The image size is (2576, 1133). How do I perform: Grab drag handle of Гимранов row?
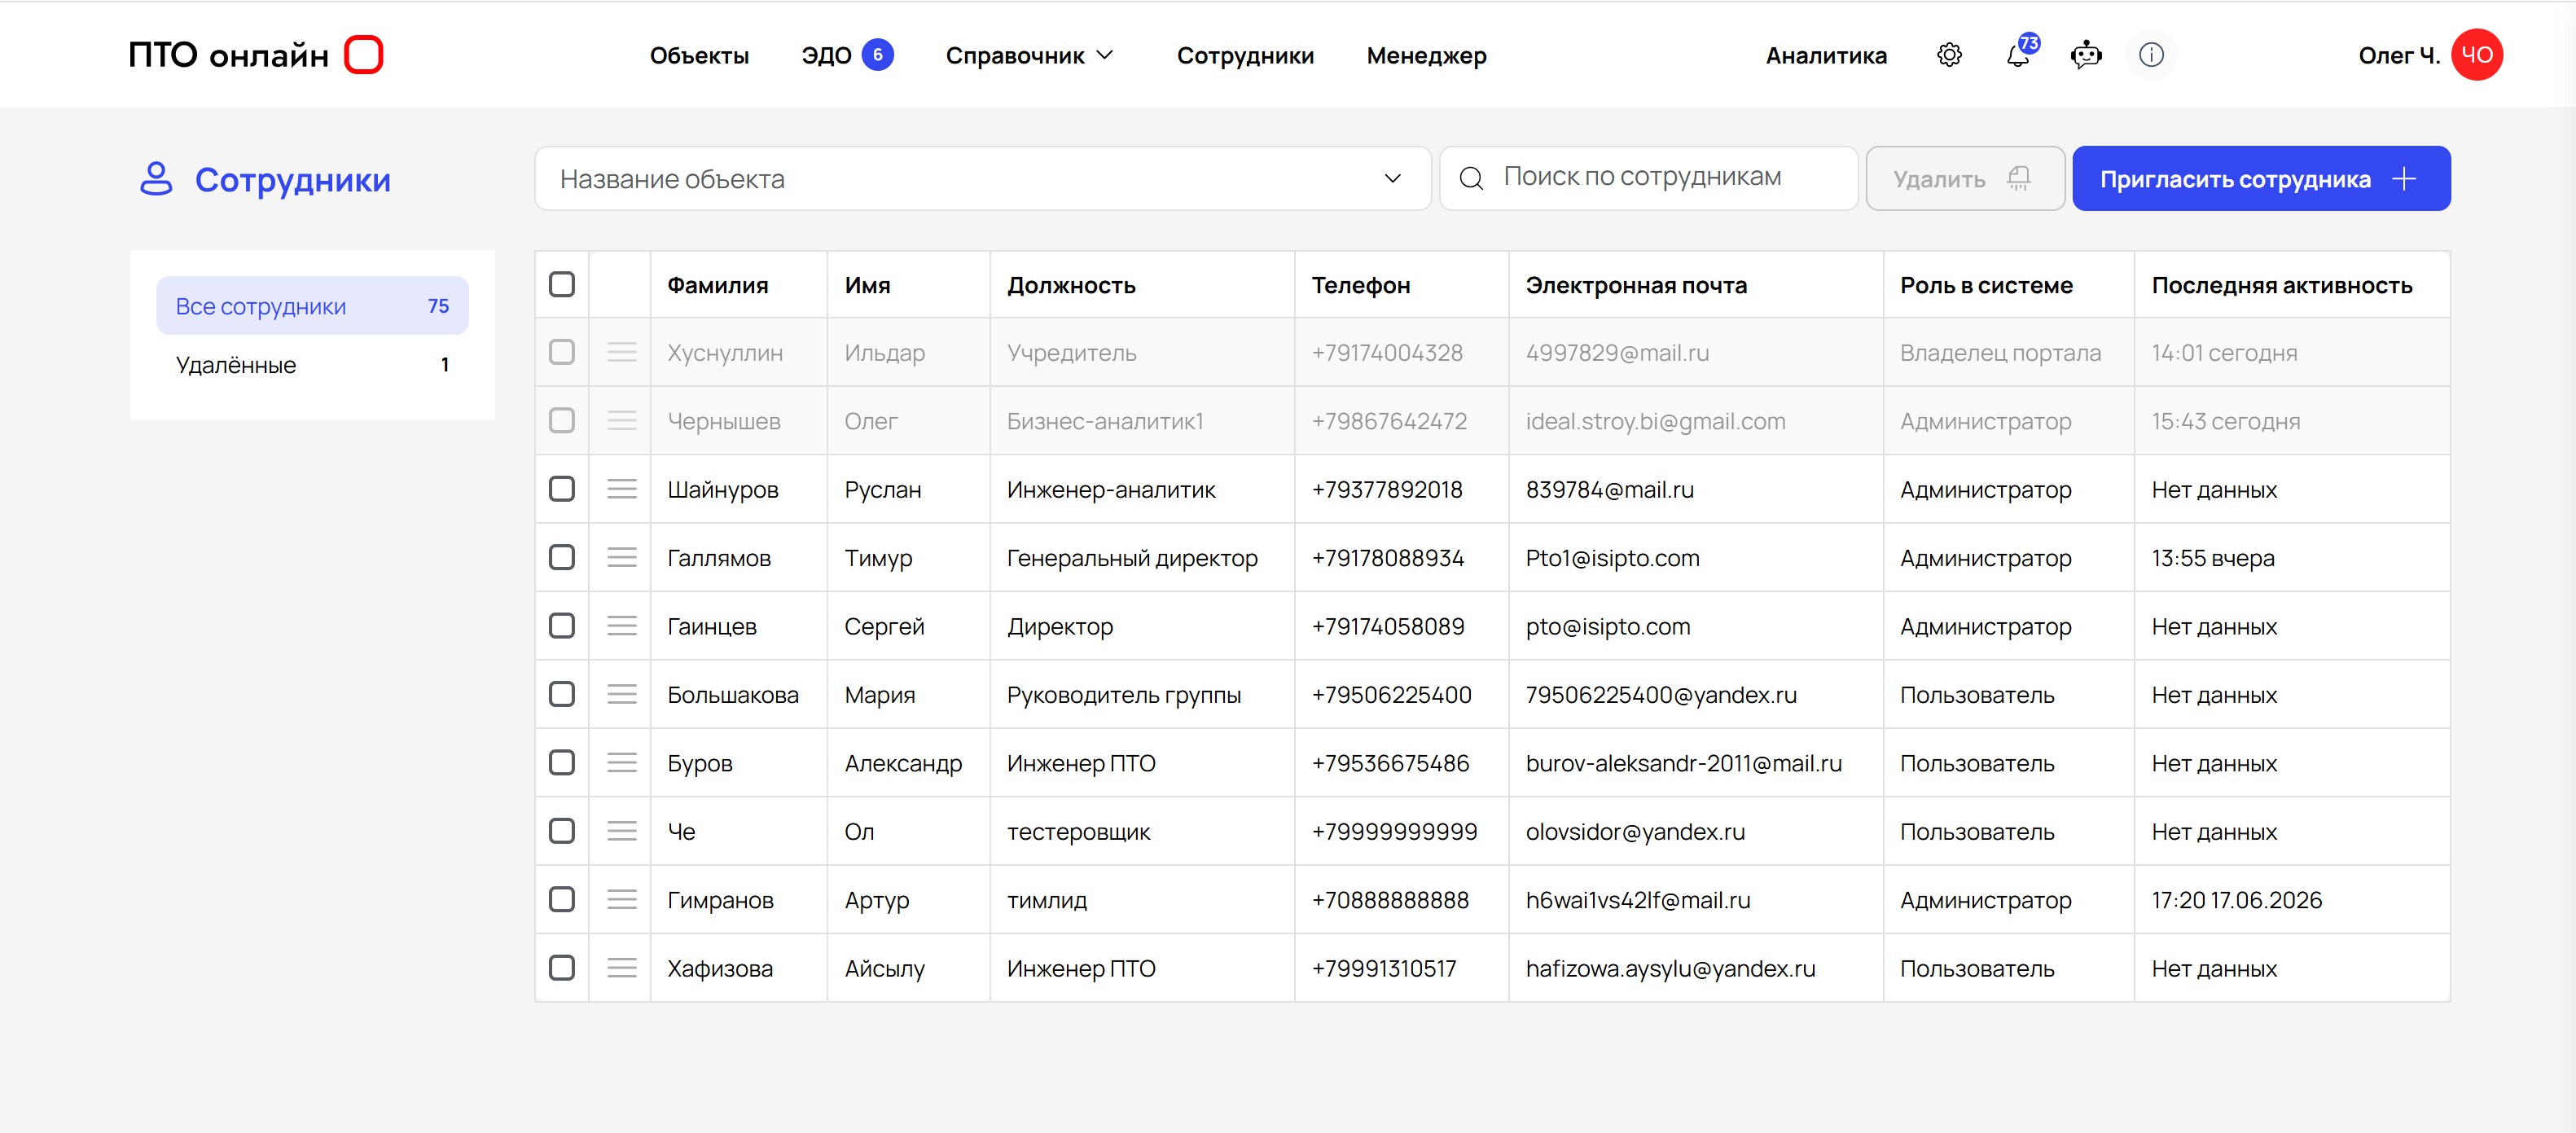(x=622, y=899)
